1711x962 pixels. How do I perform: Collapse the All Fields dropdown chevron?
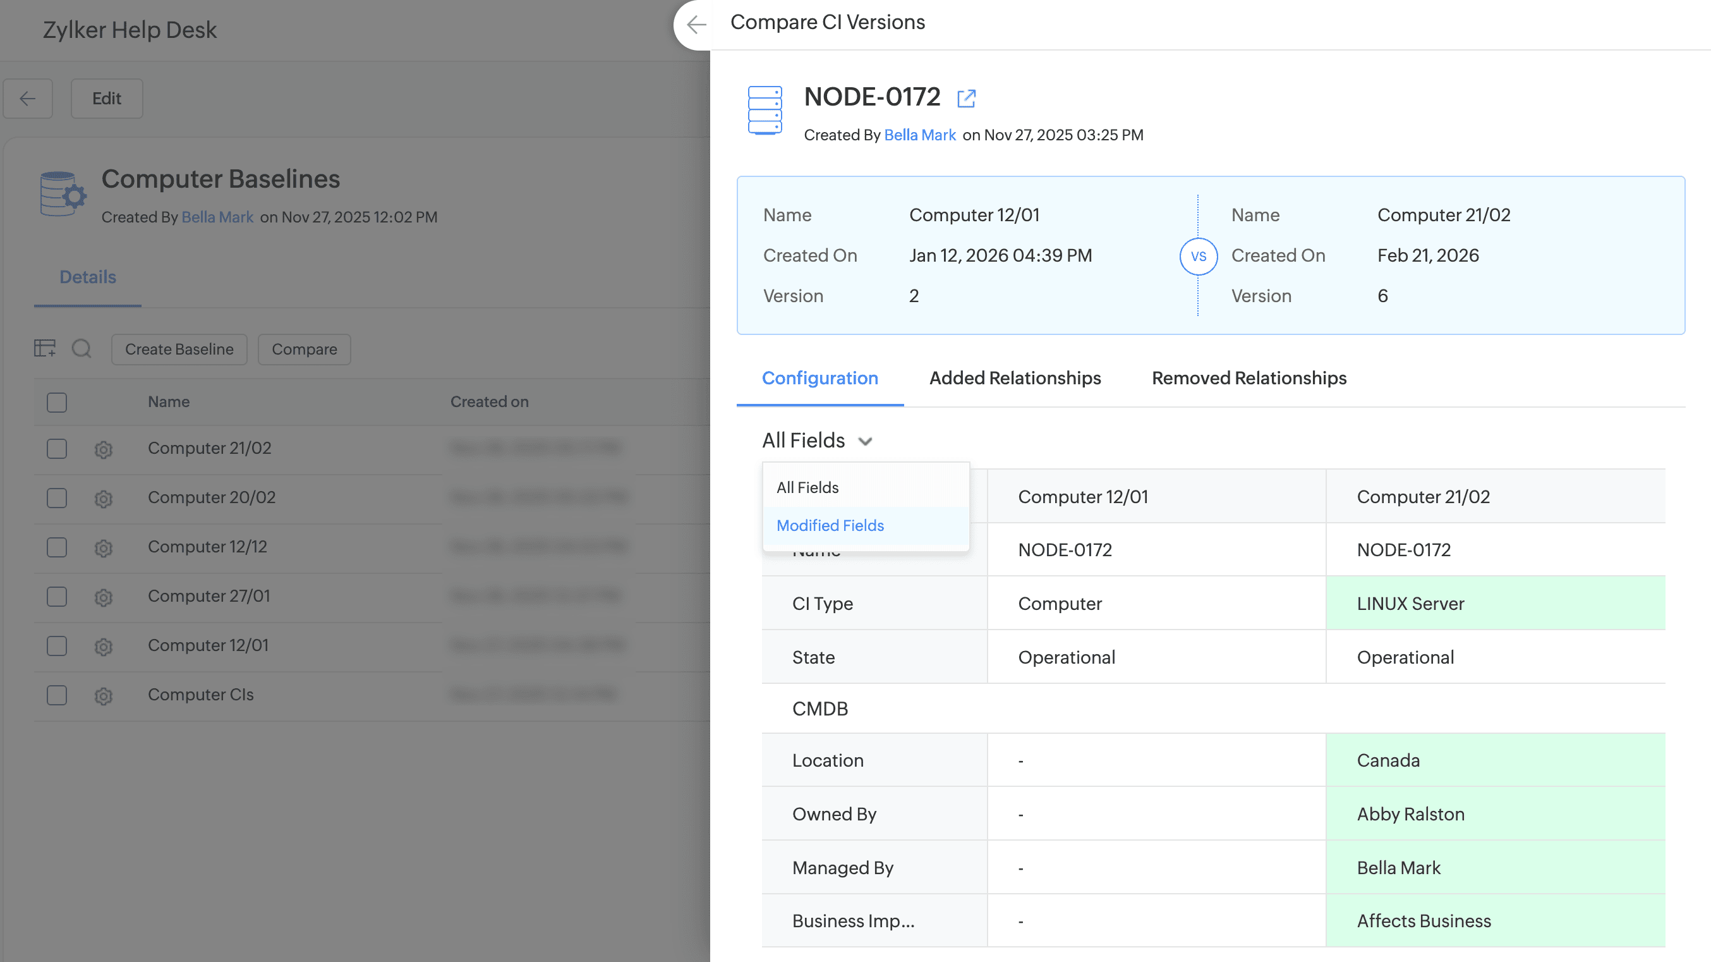[865, 441]
